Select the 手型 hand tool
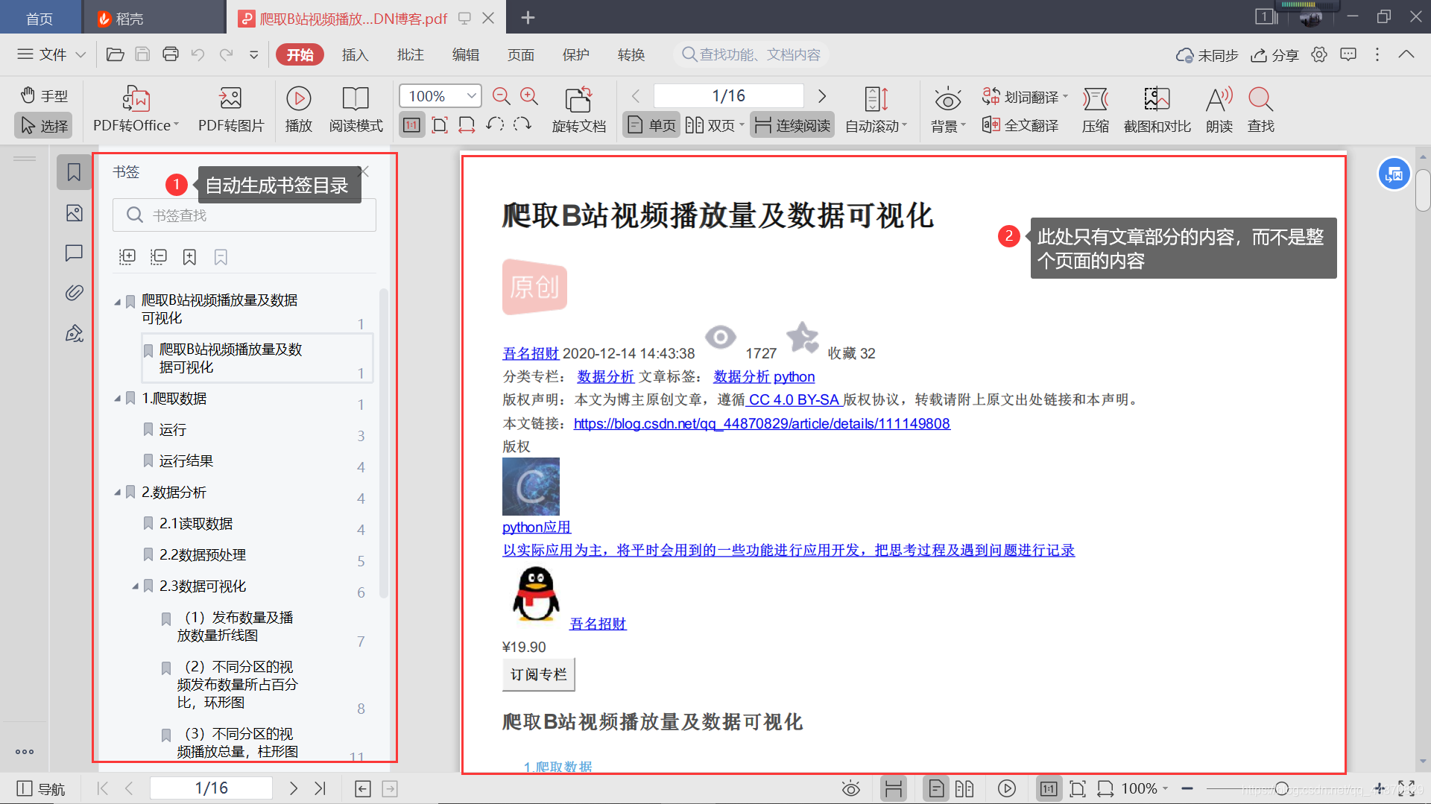Screen dimensions: 1431x804 pyautogui.click(x=44, y=95)
